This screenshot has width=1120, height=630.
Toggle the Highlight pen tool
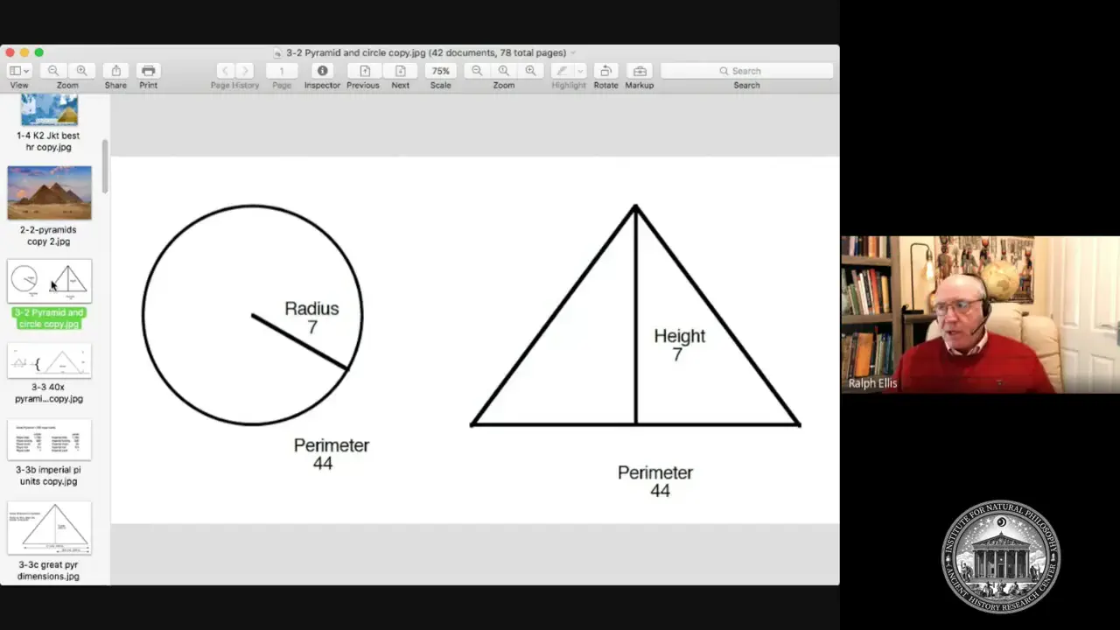[x=562, y=71]
